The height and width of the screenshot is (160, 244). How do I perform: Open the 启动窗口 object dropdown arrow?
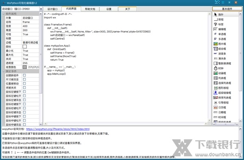(41, 9)
